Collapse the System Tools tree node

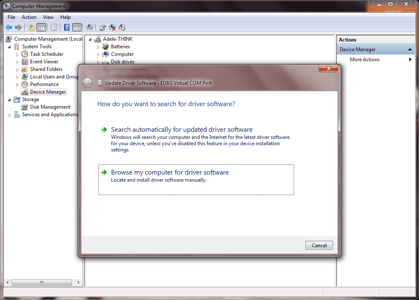tap(9, 47)
